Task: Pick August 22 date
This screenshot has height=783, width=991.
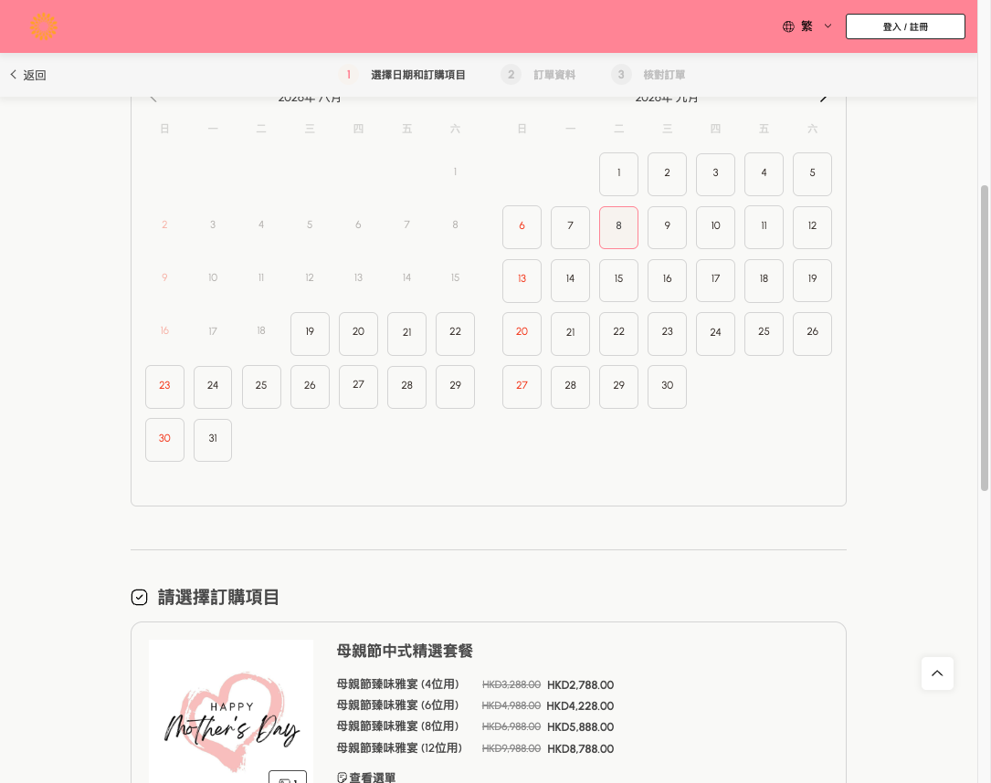Action: tap(455, 333)
